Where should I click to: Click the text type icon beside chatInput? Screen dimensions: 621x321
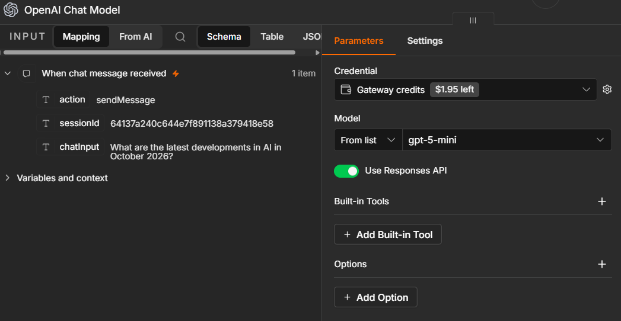(x=46, y=147)
